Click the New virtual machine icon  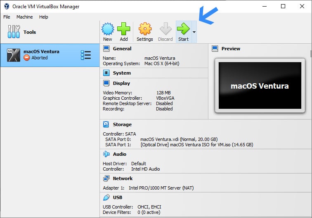108,29
